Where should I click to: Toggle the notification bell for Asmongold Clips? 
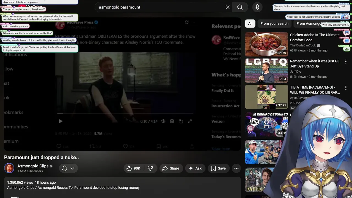(x=65, y=168)
